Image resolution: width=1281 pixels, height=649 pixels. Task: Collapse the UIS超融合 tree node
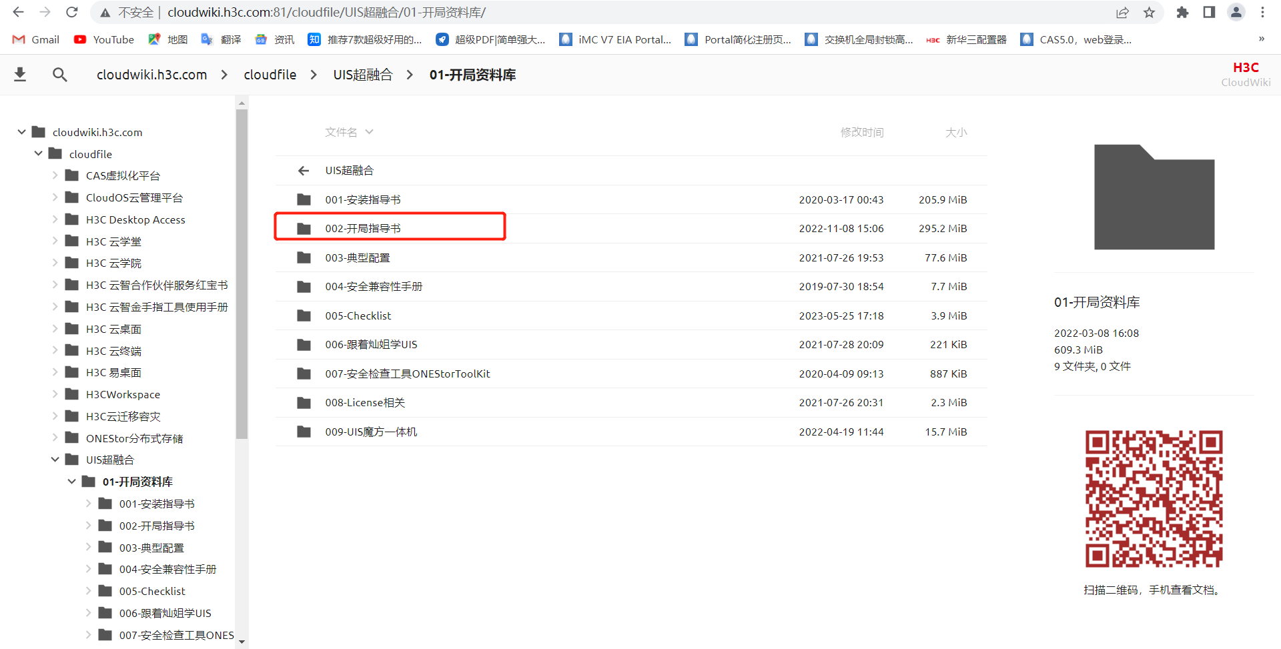55,460
